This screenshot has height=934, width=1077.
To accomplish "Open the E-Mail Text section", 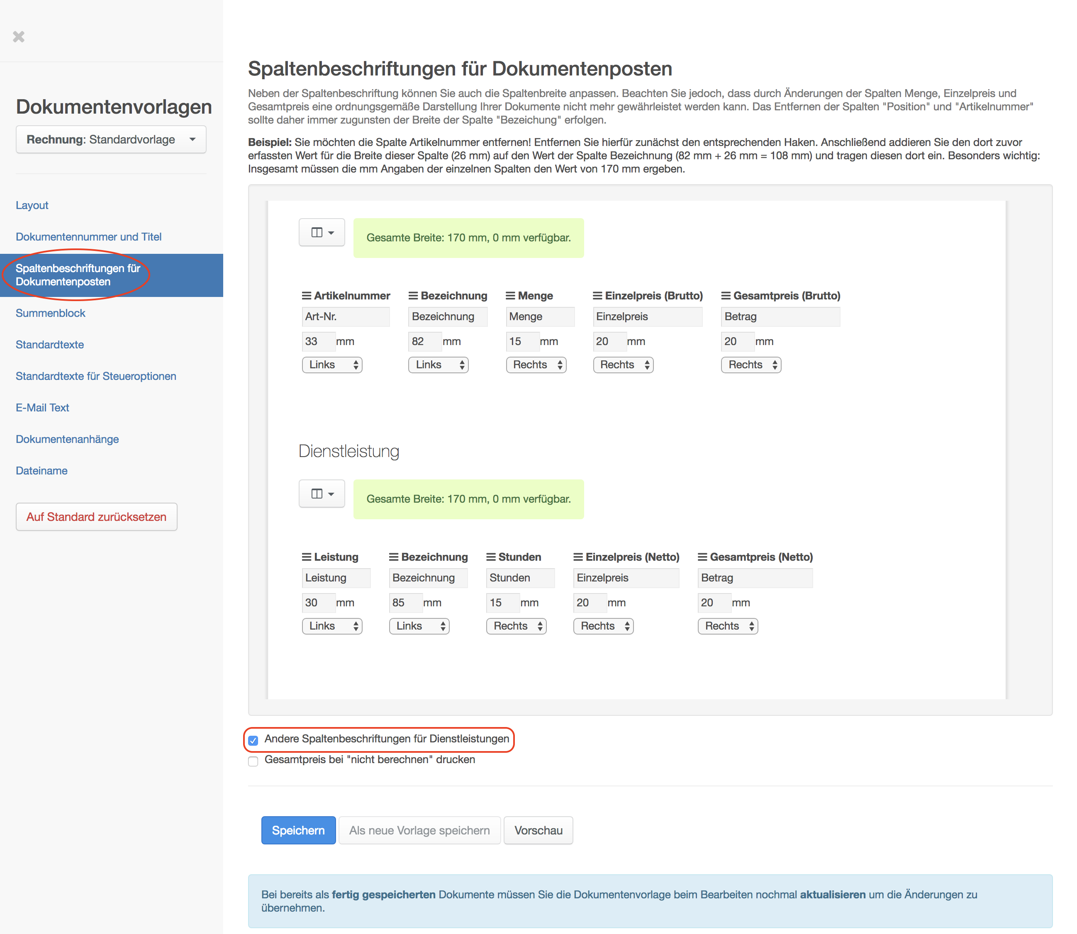I will (x=42, y=408).
